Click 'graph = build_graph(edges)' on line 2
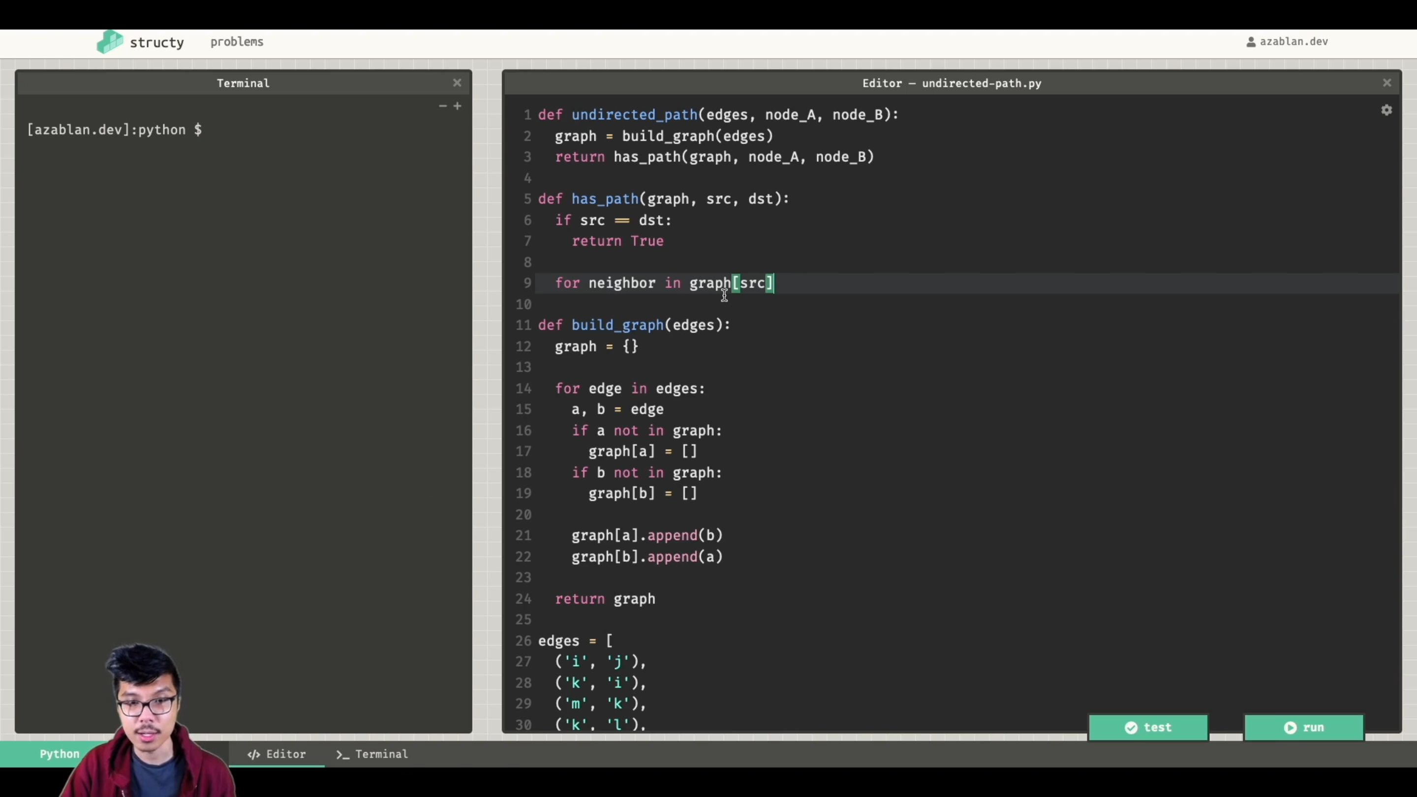This screenshot has height=797, width=1417. tap(664, 136)
